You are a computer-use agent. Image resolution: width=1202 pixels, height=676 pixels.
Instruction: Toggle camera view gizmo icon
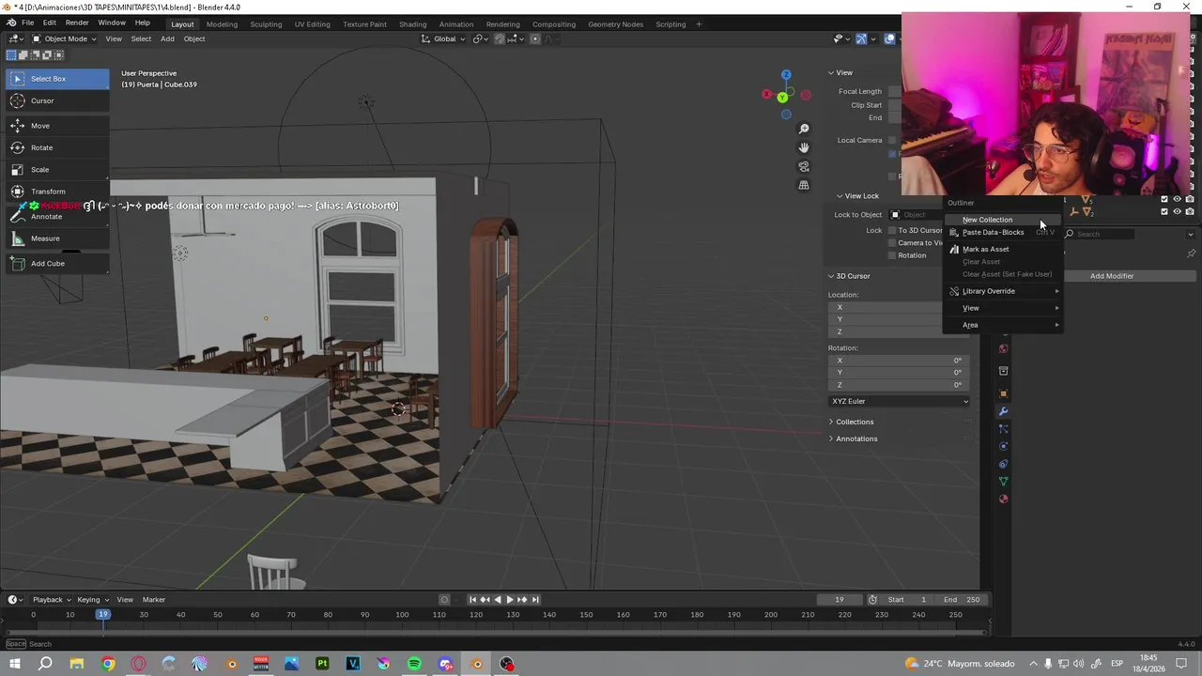click(804, 166)
